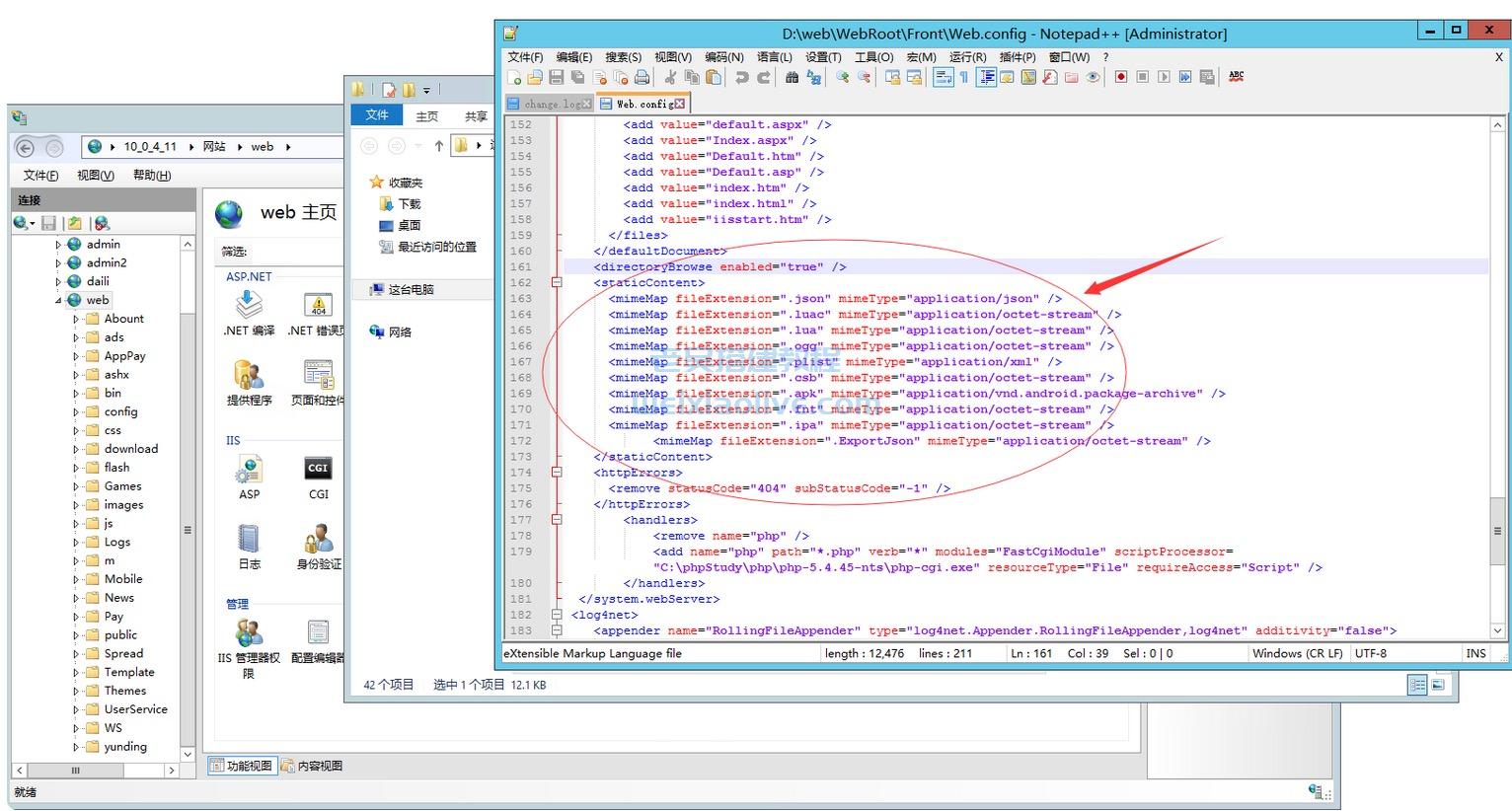Image resolution: width=1512 pixels, height=811 pixels.
Task: Expand the Template folder in IIS tree
Action: click(76, 673)
